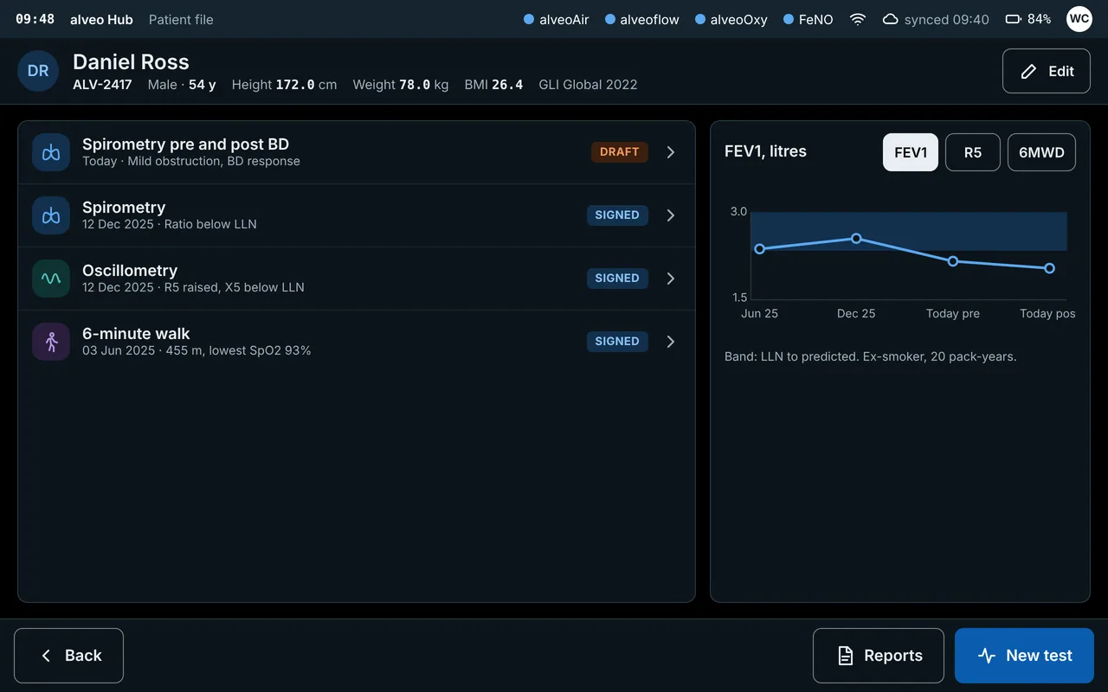
Task: Click the 6-minute walk walking figure icon
Action: [x=51, y=342]
